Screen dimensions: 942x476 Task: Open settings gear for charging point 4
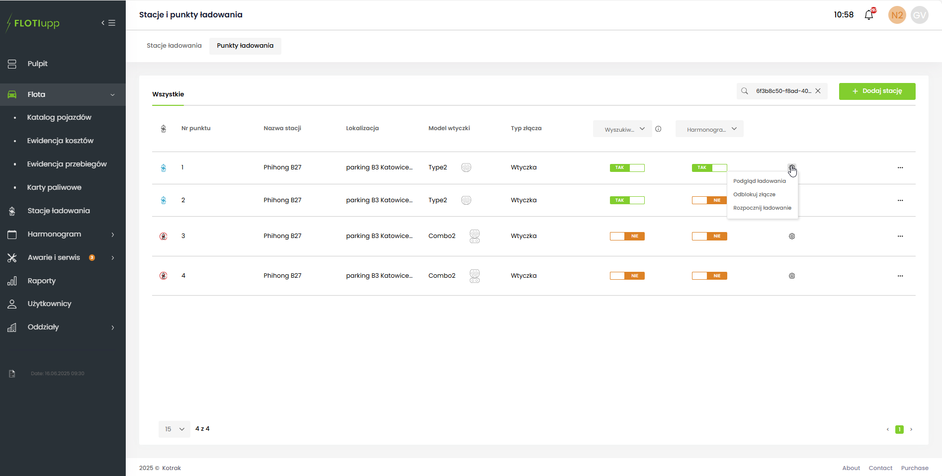(x=792, y=276)
